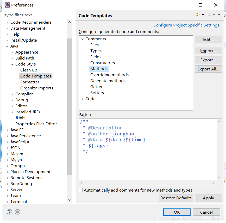226x223 pixels.
Task: Expand the Maven preferences node
Action: click(x=7, y=154)
